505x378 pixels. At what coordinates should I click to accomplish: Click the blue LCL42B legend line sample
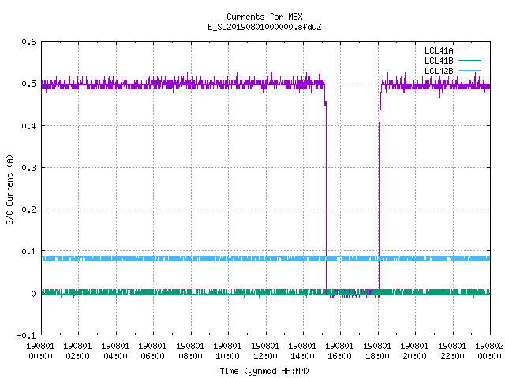(x=469, y=71)
